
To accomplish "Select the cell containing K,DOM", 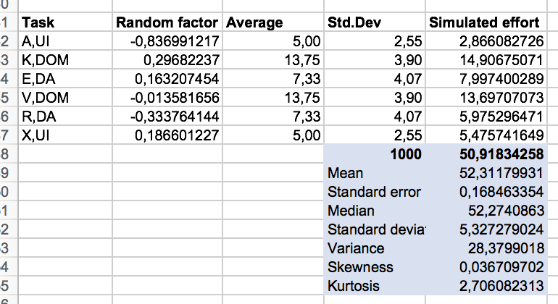I will click(64, 60).
